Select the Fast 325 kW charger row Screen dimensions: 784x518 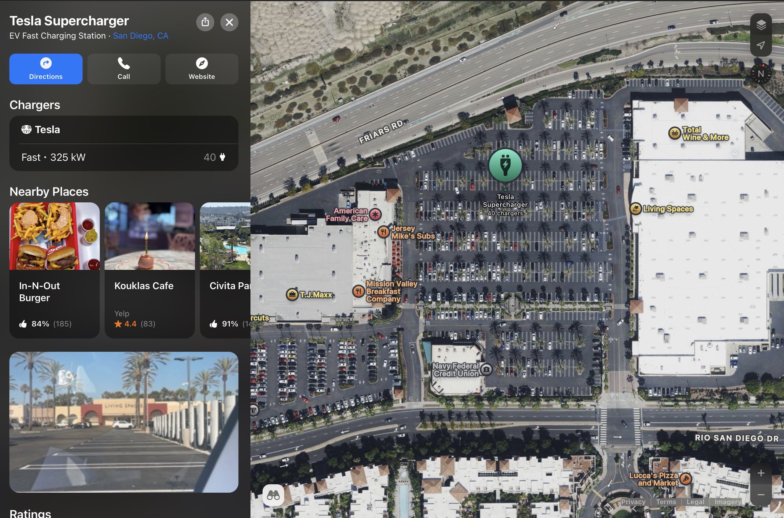pyautogui.click(x=124, y=157)
